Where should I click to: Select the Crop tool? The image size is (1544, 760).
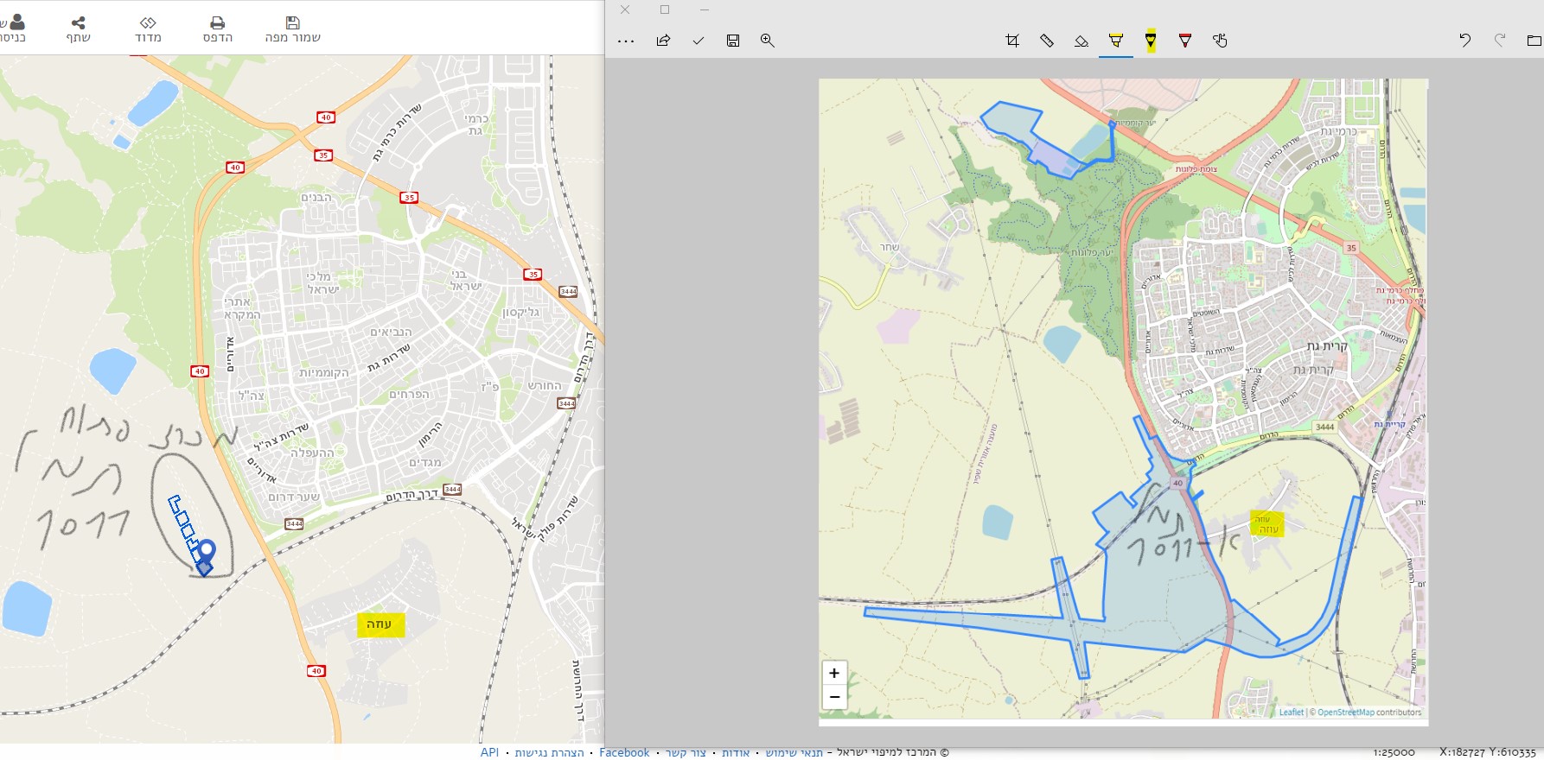click(x=1012, y=41)
